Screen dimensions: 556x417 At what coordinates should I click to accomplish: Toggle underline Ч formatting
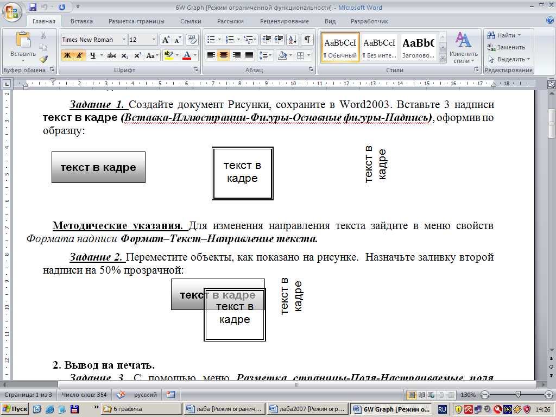(92, 55)
